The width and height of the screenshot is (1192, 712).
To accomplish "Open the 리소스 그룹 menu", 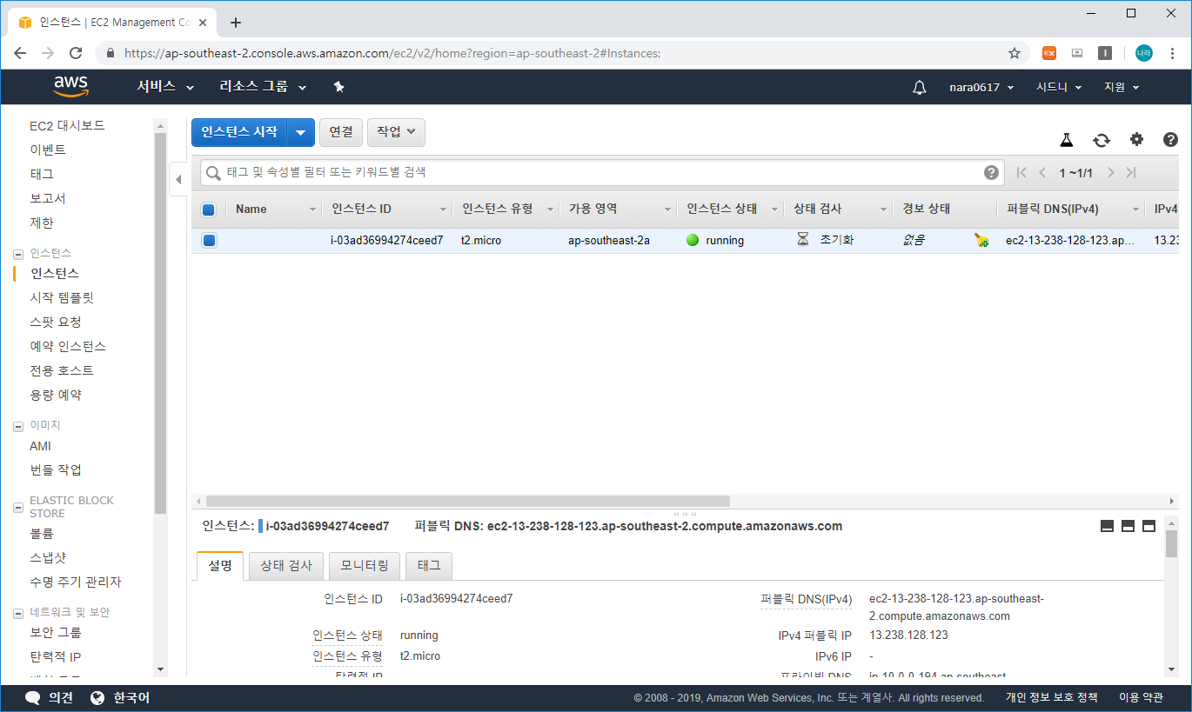I will [264, 87].
